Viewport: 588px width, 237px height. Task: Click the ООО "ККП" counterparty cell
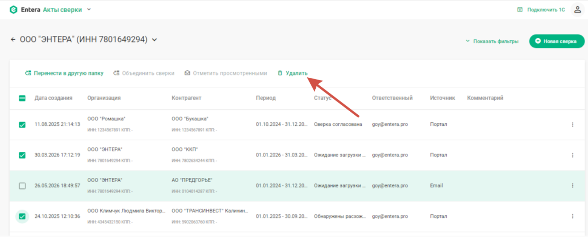pos(185,149)
